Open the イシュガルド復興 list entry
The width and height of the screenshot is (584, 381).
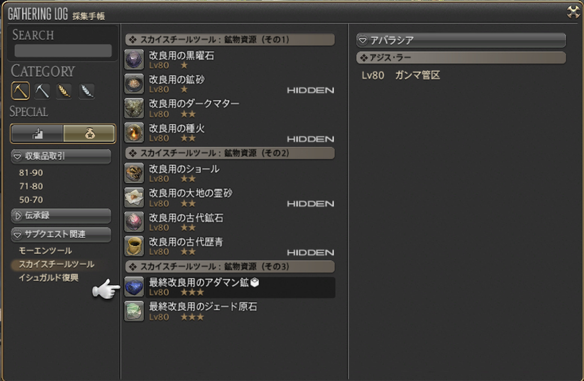[x=48, y=278]
